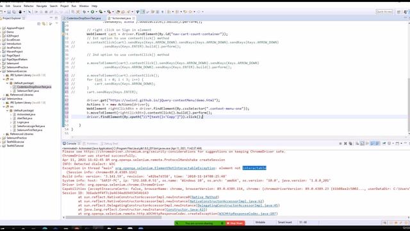Select the Problems view tab
The image size is (410, 231).
(90, 144)
